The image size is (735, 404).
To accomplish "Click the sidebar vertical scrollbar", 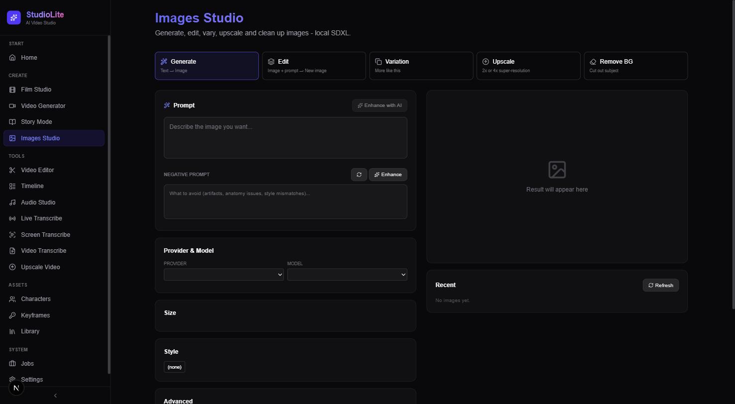I will click(x=109, y=204).
